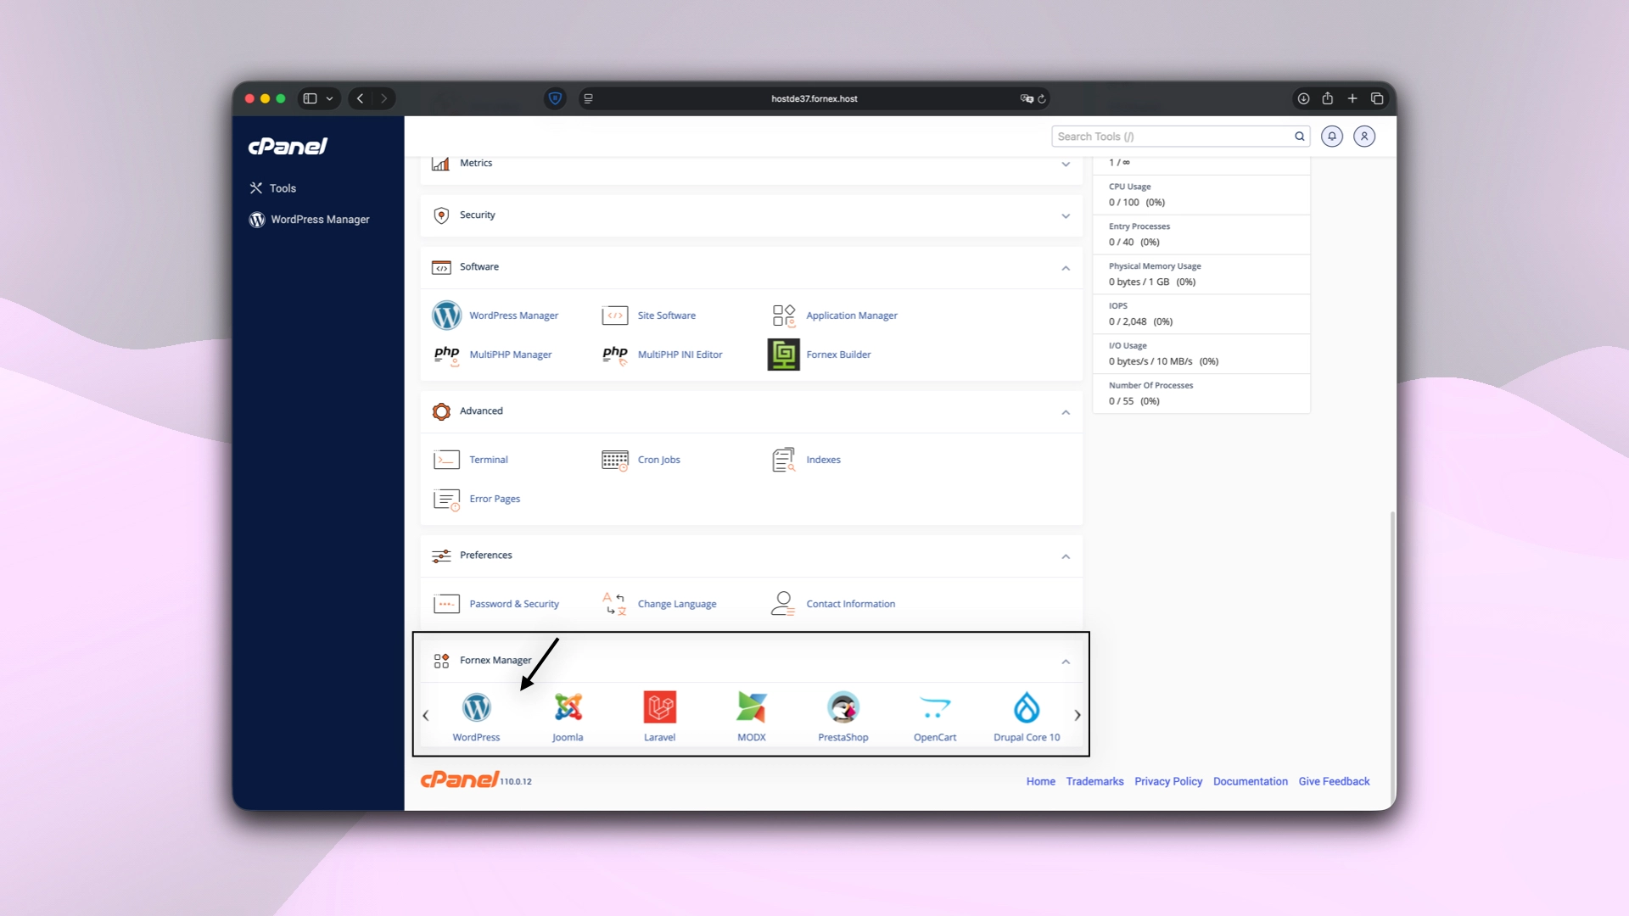Select Cron Jobs under Advanced
1629x916 pixels.
[x=658, y=459]
